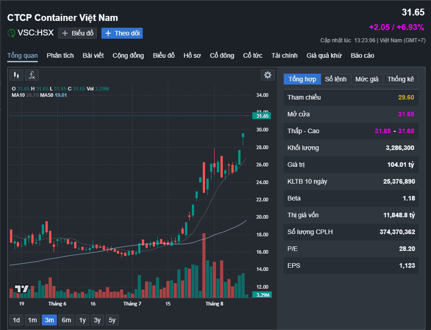431x330 pixels.
Task: Open the Cổ tức tab
Action: 253,55
